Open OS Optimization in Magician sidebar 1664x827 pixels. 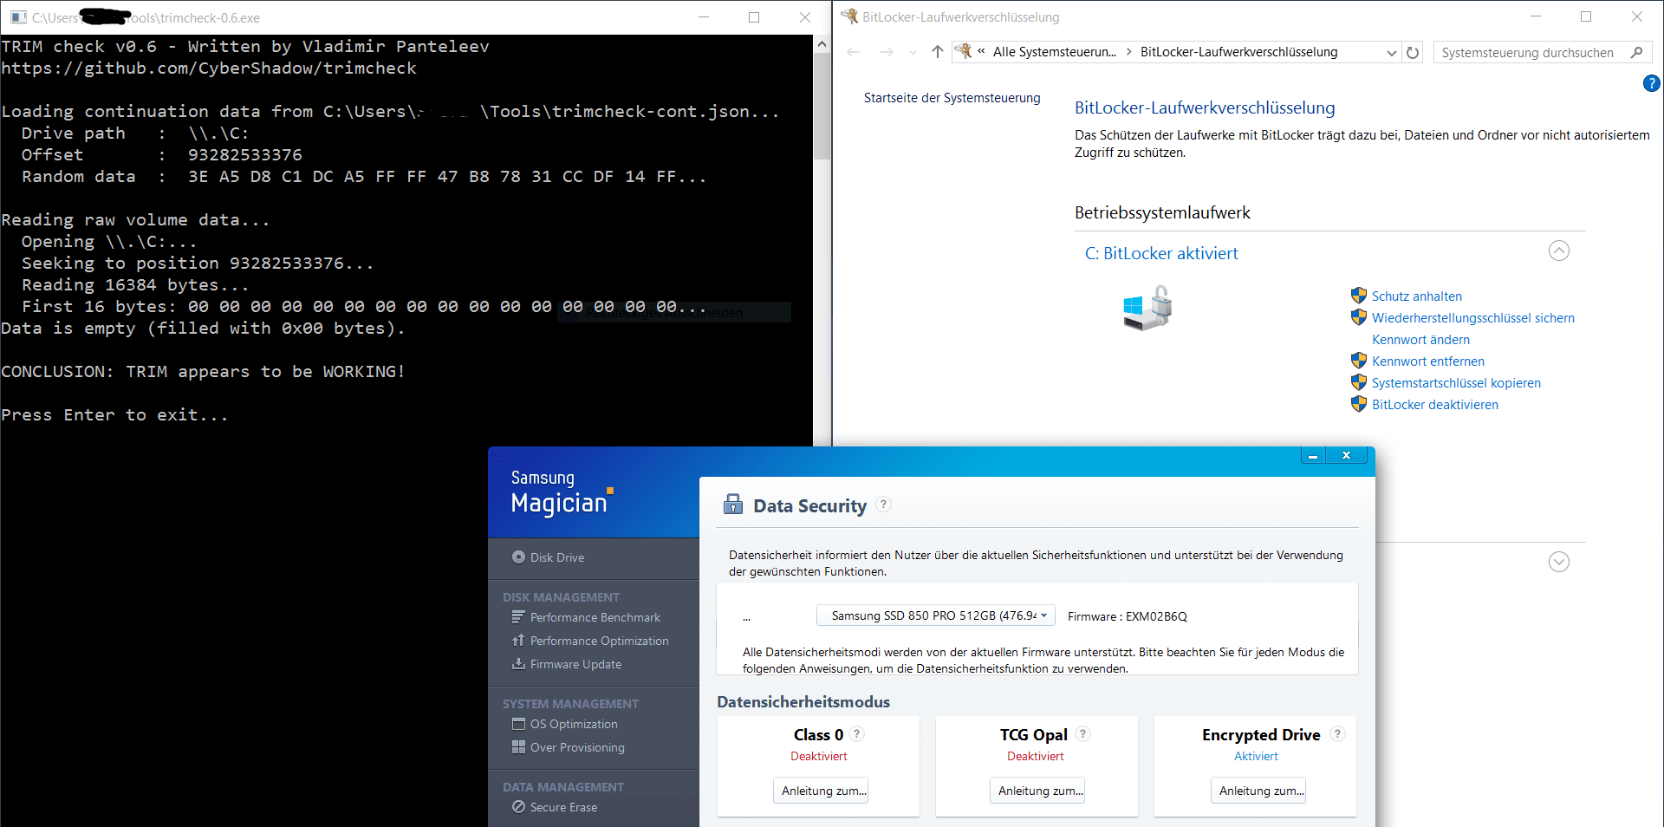tap(574, 724)
